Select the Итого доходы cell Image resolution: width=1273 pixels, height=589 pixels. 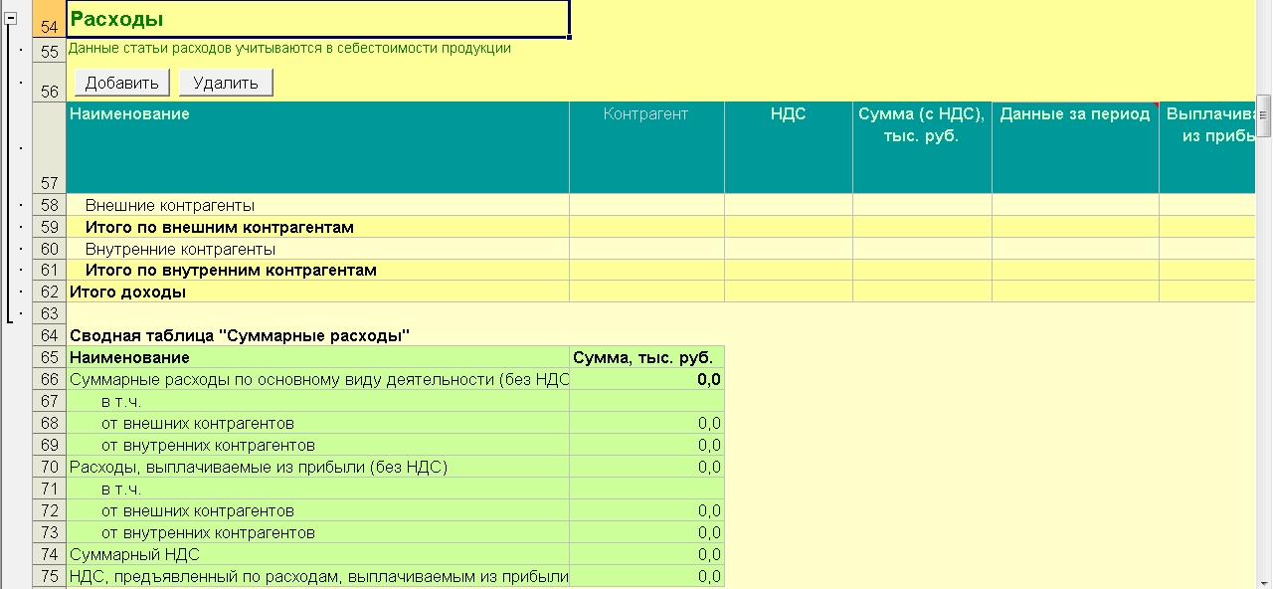(x=317, y=292)
